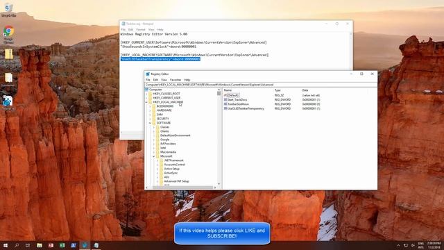Open the Favorites menu in Registry Editor
This screenshot has height=250, width=444.
pos(176,80)
